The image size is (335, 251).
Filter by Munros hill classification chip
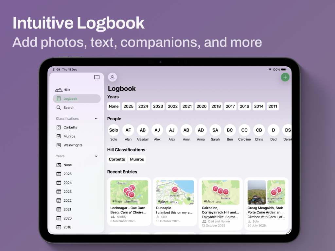tap(137, 159)
